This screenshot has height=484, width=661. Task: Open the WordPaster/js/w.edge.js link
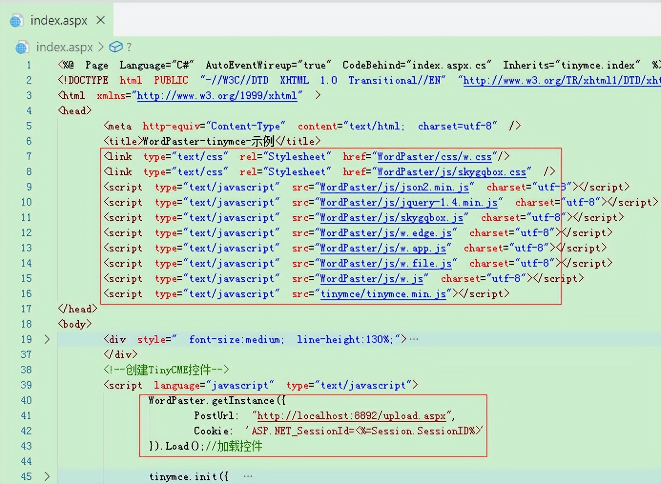[x=386, y=233]
